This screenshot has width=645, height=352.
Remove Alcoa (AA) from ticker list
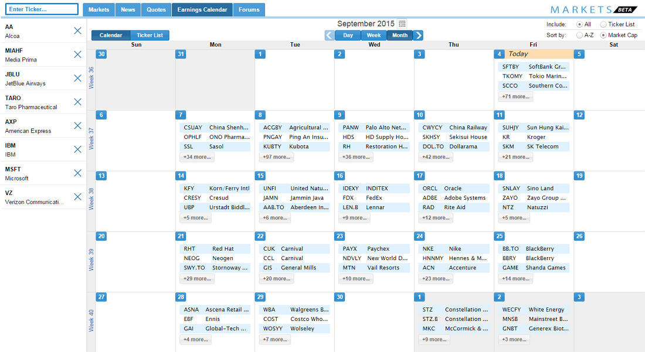(77, 31)
